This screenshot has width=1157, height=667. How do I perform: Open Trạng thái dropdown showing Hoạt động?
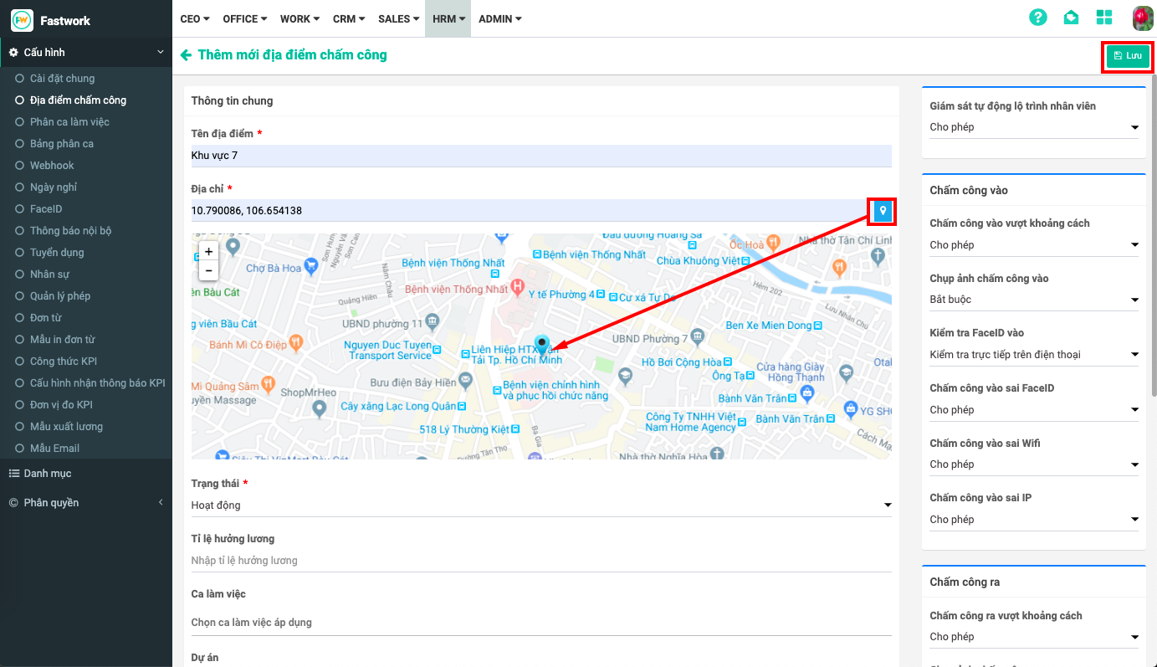click(541, 505)
